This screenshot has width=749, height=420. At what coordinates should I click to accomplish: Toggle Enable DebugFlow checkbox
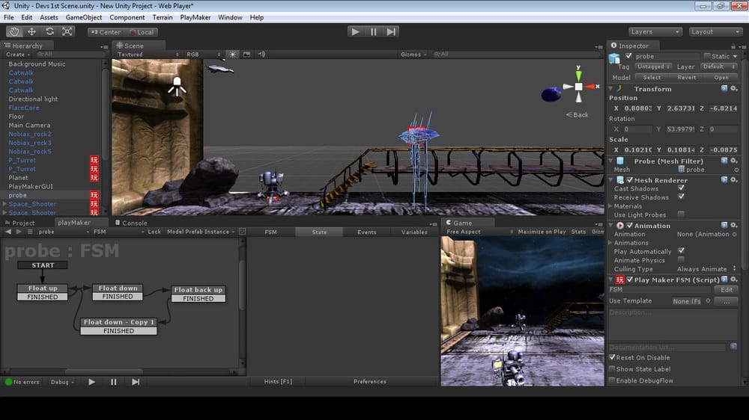pos(612,380)
